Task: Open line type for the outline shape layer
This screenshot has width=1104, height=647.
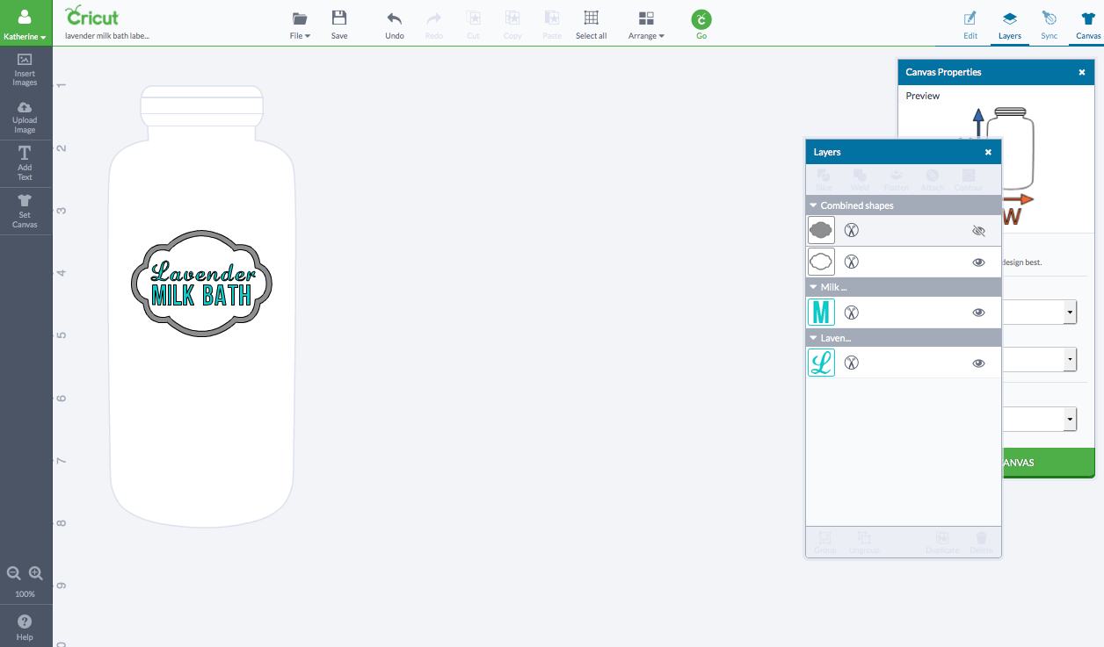Action: pos(851,262)
